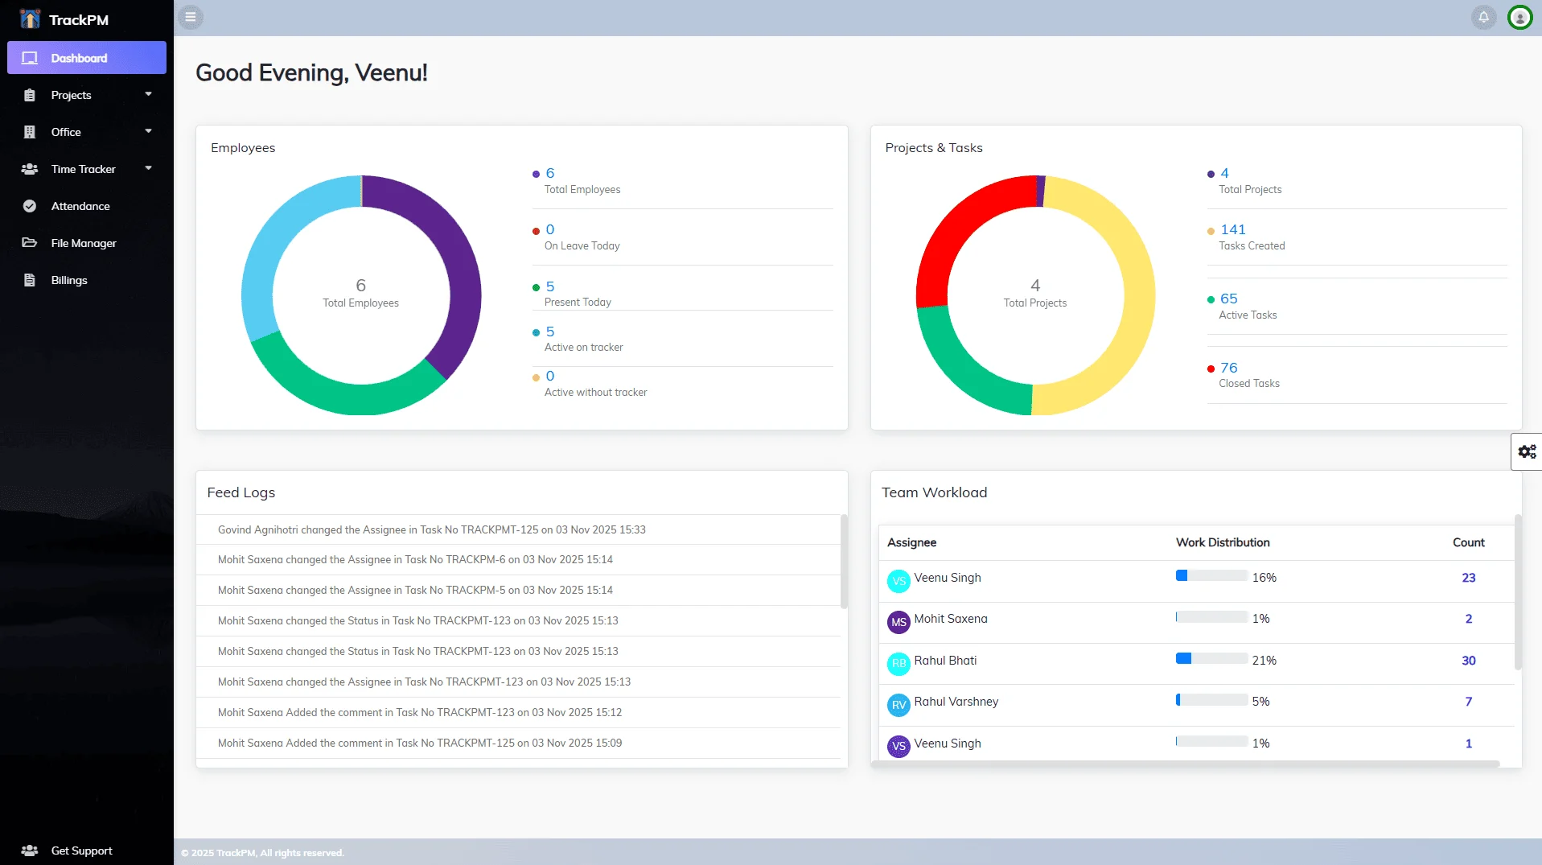This screenshot has width=1542, height=865.
Task: Open the Attendance menu item
Action: tap(80, 206)
